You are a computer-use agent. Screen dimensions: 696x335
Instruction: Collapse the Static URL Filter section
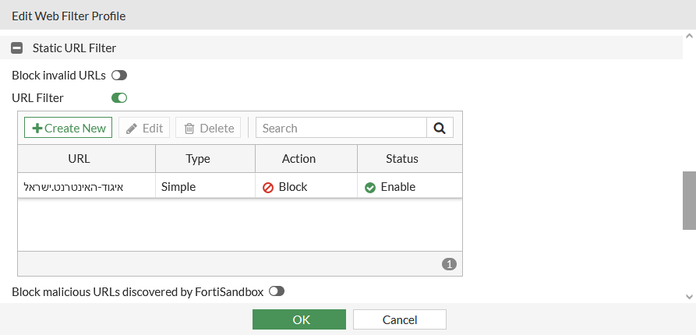[x=16, y=48]
